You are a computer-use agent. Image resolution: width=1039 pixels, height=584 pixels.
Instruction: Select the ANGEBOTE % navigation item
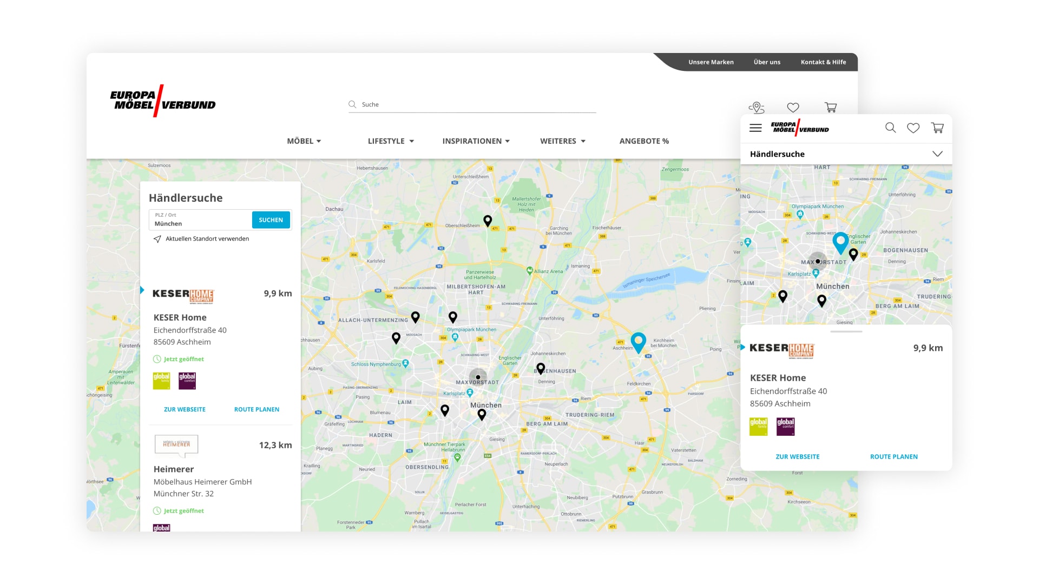pos(643,141)
